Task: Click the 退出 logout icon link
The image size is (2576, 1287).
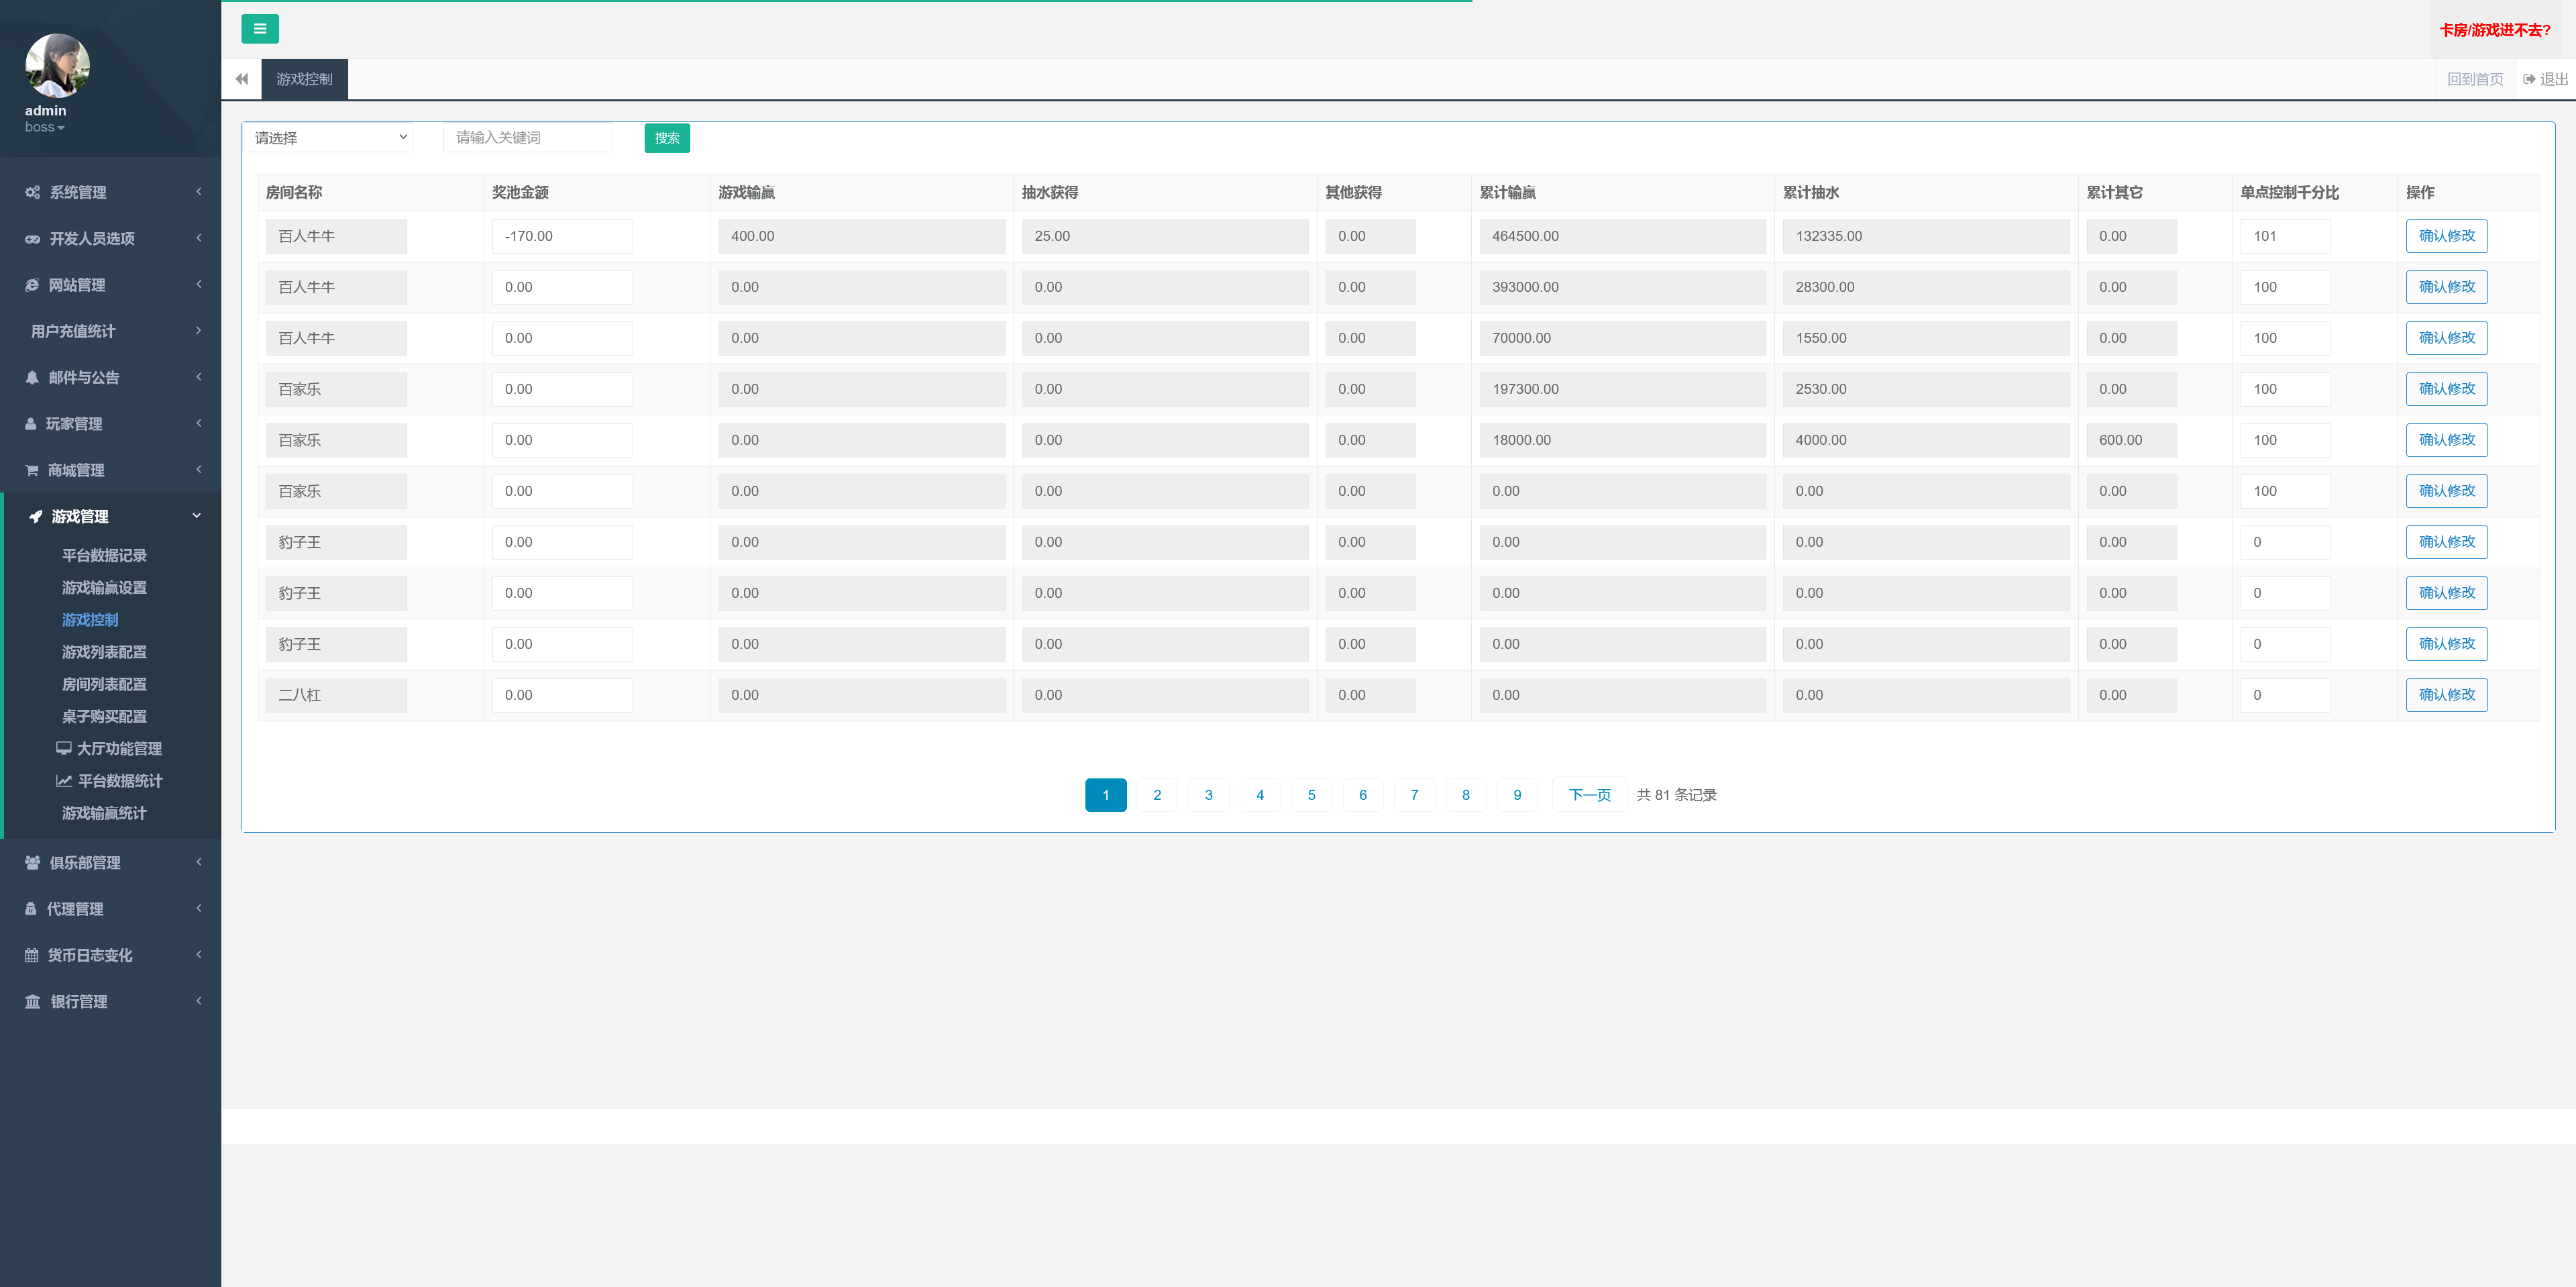Action: point(2544,79)
